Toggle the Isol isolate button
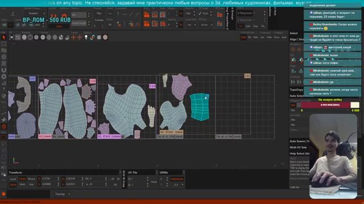This screenshot has width=364, height=204. click(x=262, y=37)
